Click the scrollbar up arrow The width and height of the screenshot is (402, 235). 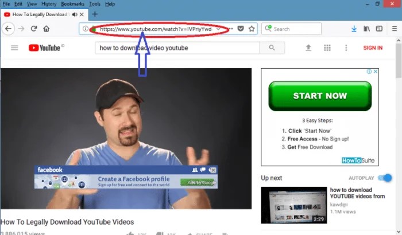pos(399,41)
